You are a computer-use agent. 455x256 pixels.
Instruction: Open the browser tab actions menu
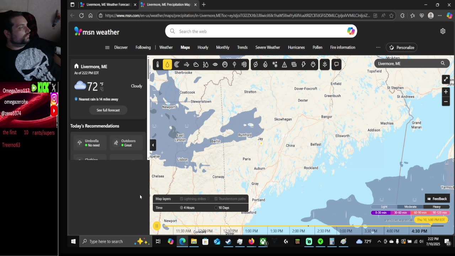click(x=73, y=5)
